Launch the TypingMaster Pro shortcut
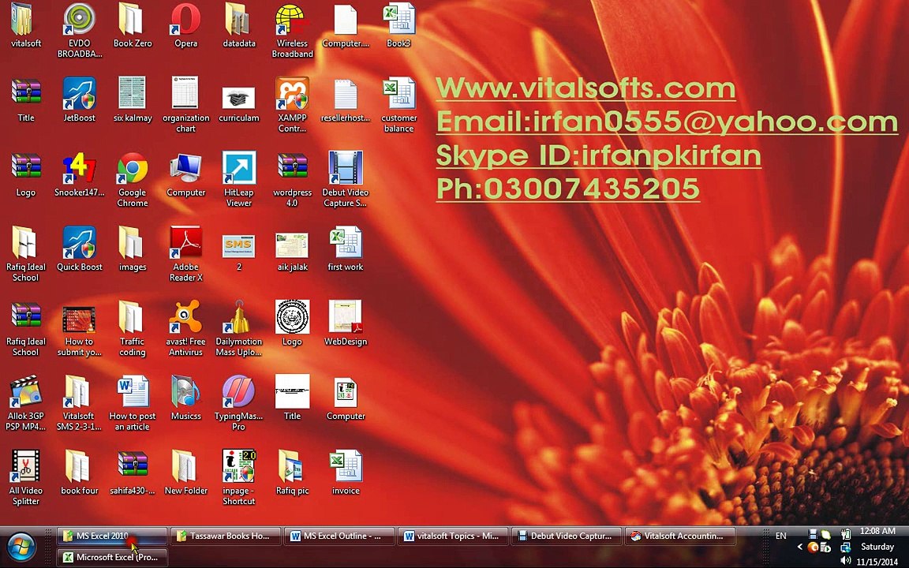This screenshot has width=909, height=568. [x=239, y=404]
